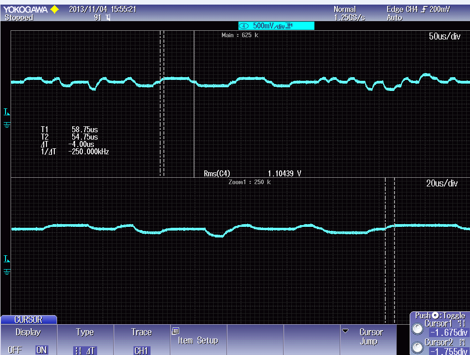
Task: Select the left dashed cursor in zoom window
Action: (385, 250)
